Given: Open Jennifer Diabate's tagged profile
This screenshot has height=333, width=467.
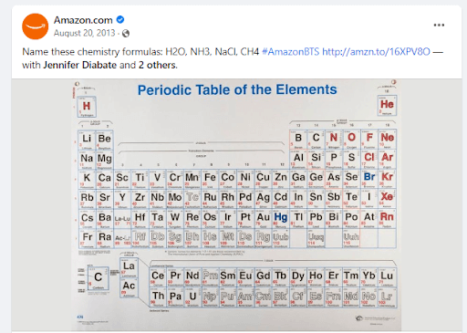Looking at the screenshot, I should pyautogui.click(x=80, y=65).
